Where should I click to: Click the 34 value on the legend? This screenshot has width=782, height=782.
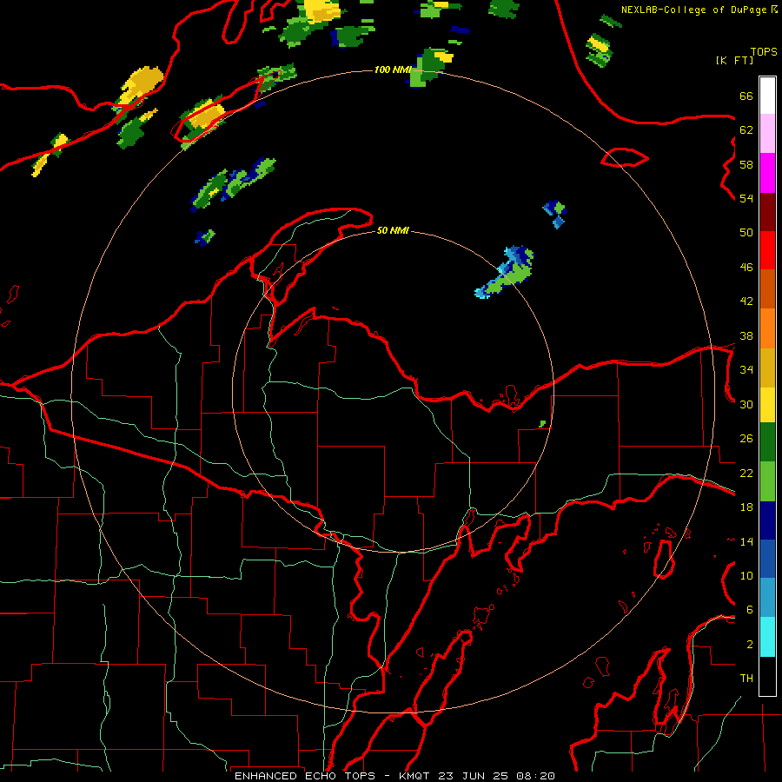746,370
